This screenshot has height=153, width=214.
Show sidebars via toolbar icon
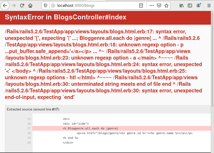click(190, 6)
